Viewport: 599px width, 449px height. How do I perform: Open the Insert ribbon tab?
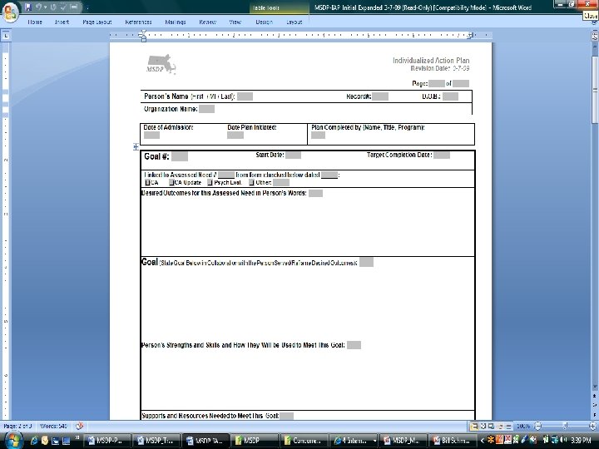pos(62,22)
